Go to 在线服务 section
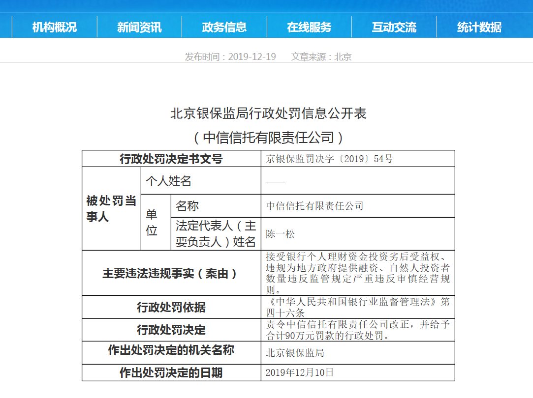Image resolution: width=533 pixels, height=398 pixels. pos(309,27)
